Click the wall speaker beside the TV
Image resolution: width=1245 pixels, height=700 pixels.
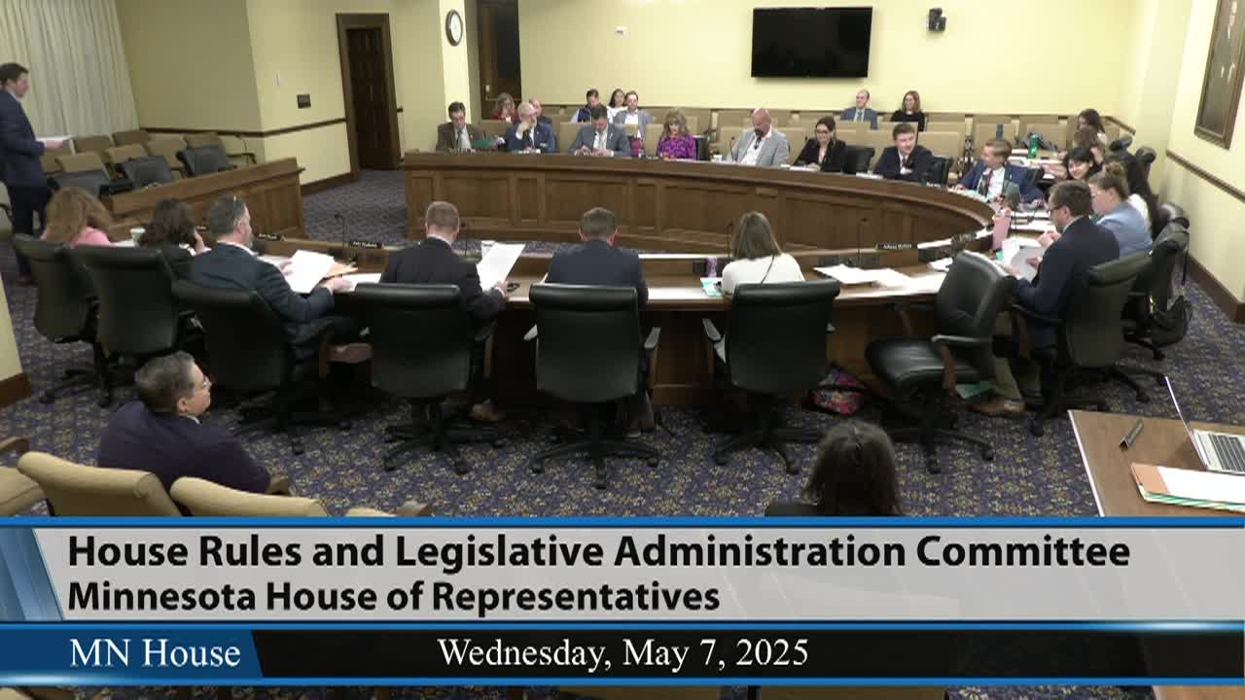point(936,19)
